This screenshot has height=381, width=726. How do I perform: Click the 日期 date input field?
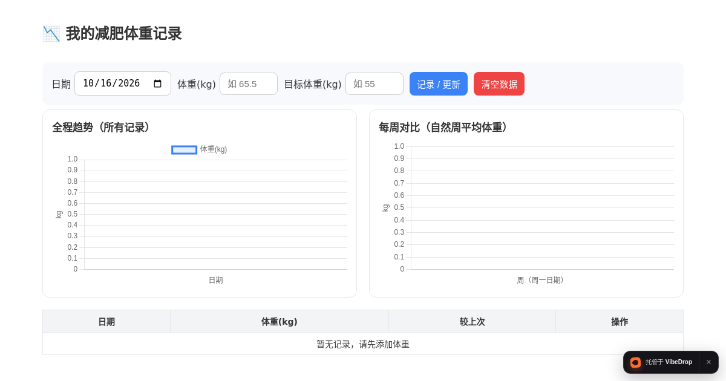[123, 83]
